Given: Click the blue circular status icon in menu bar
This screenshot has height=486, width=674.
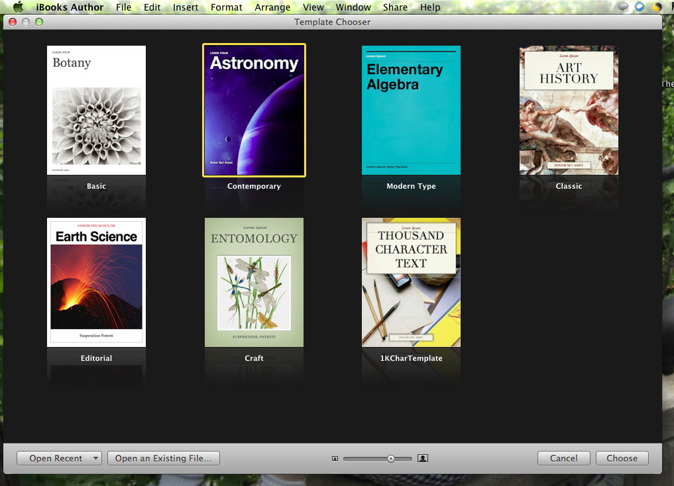Looking at the screenshot, I should (x=640, y=7).
